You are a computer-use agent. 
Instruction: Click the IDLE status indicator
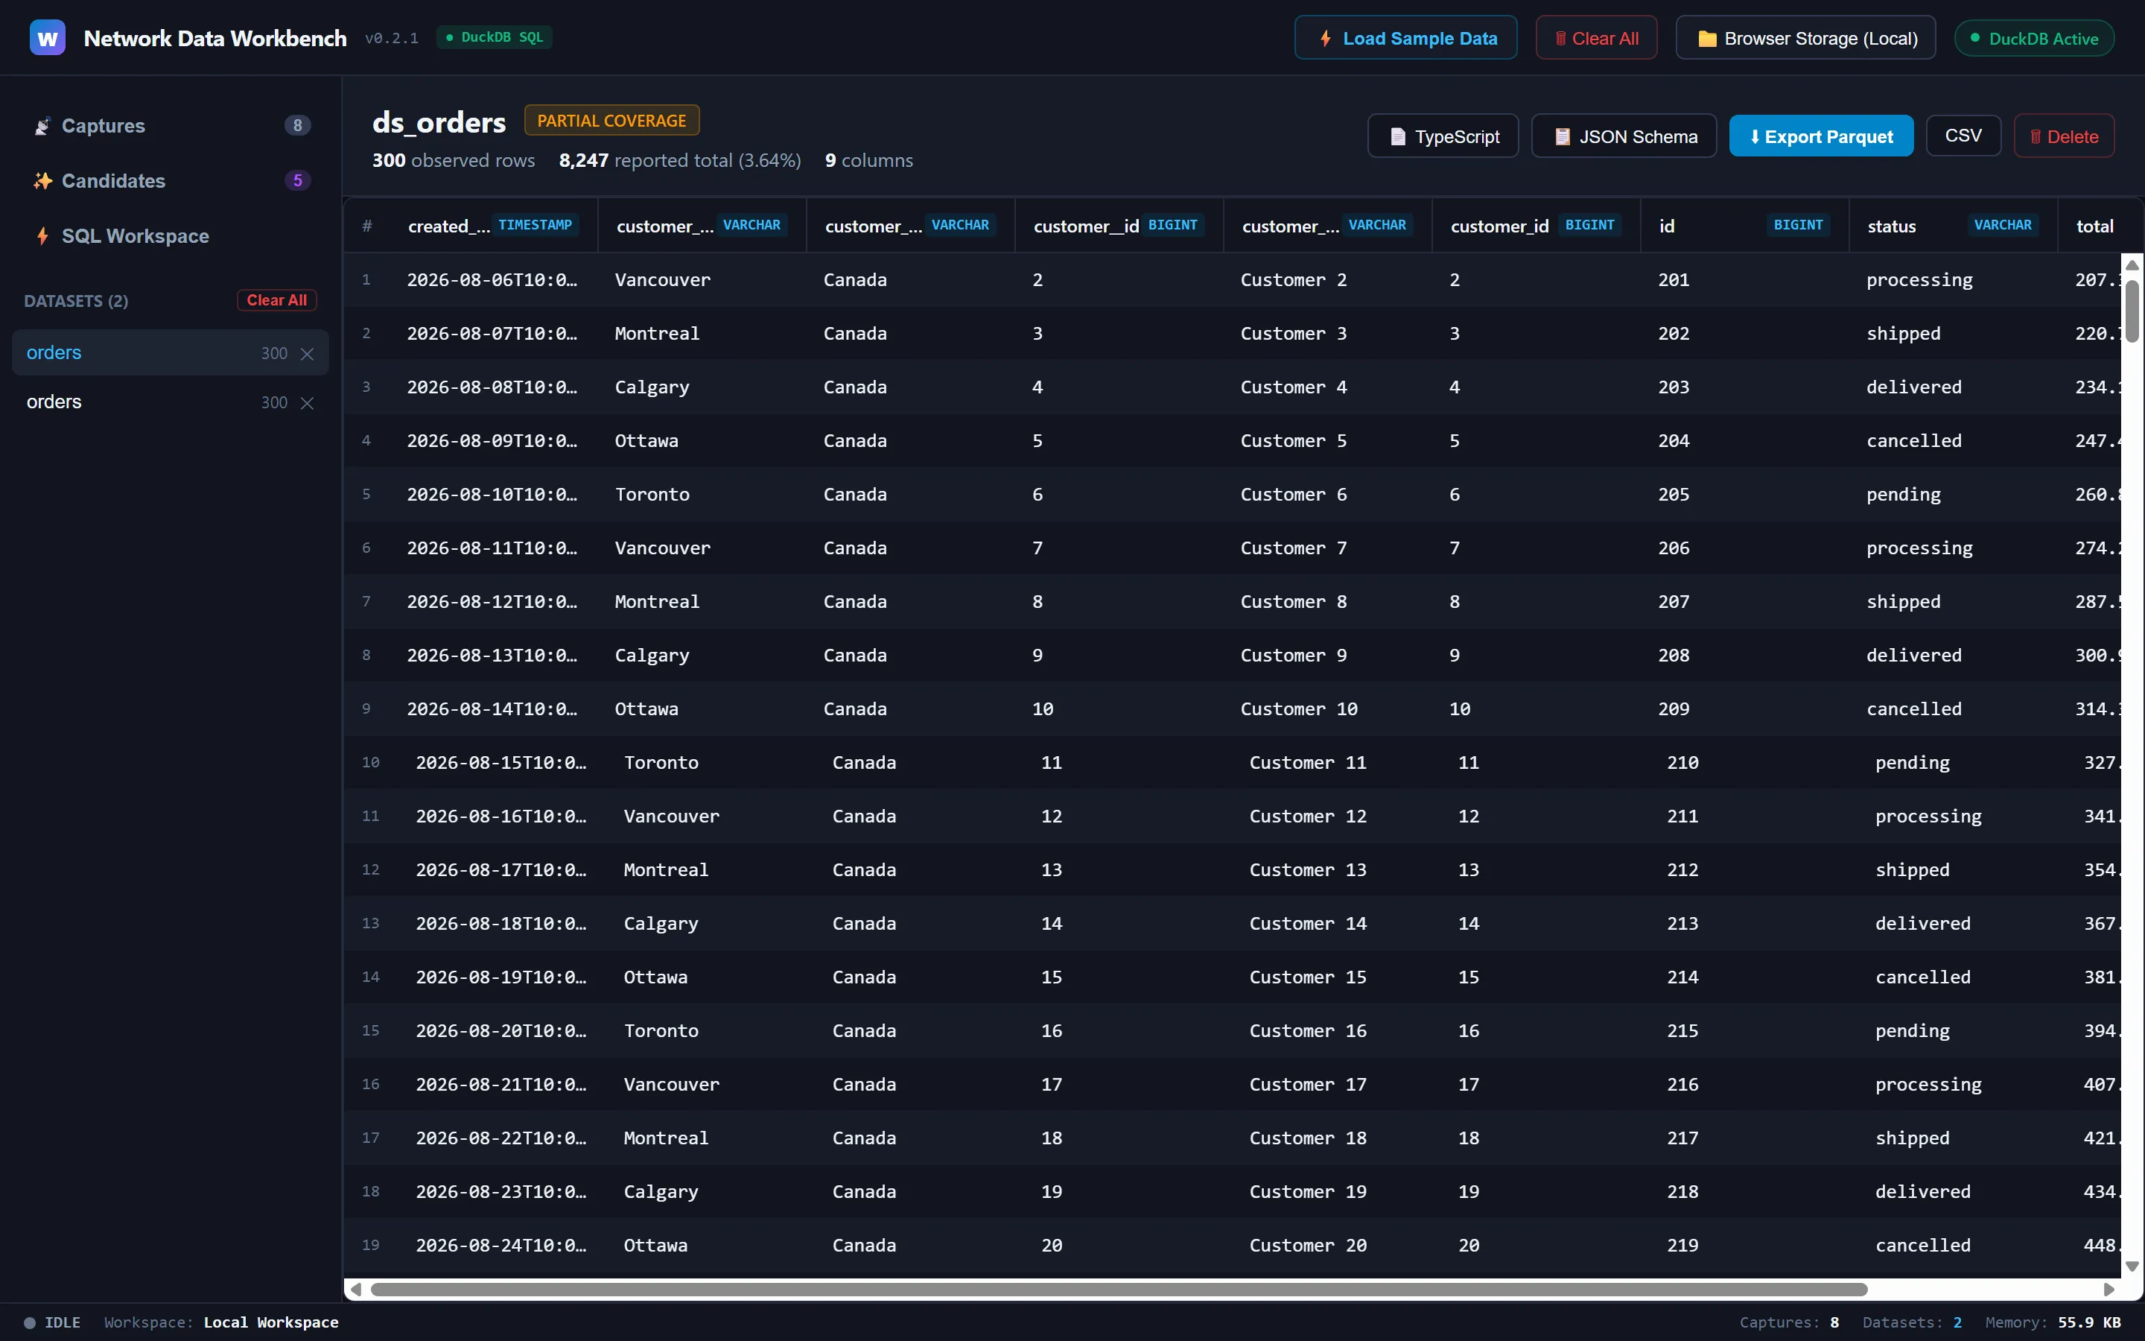(x=52, y=1322)
